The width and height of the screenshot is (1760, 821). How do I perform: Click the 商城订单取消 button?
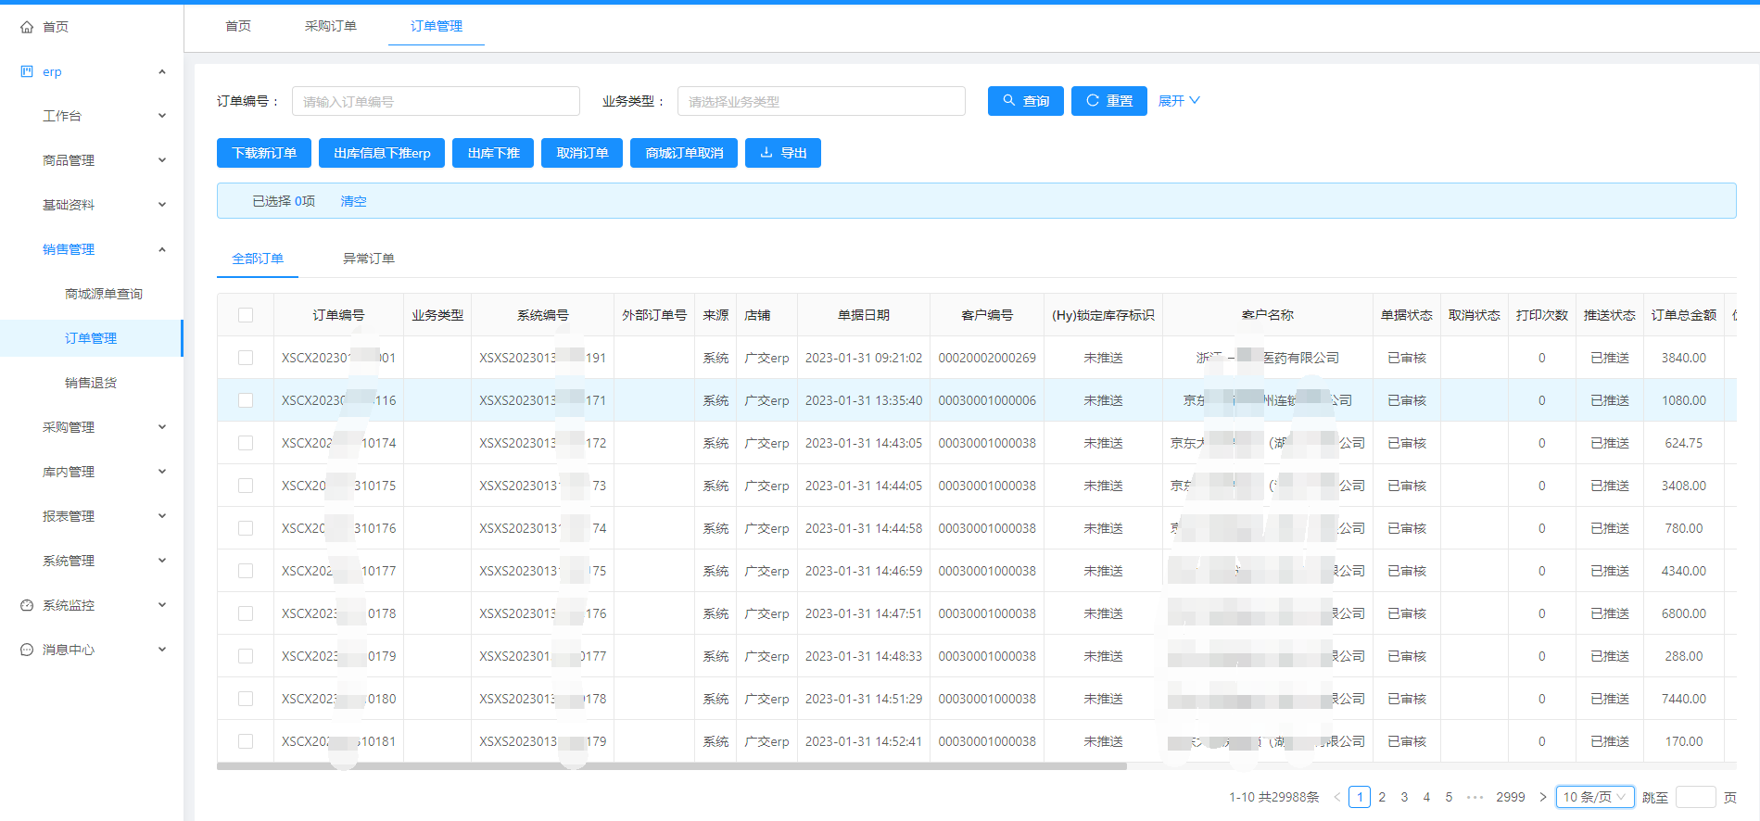[684, 153]
